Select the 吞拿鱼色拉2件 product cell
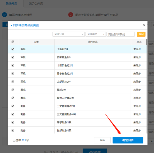Image resolution: width=154 pixels, height=153 pixels. tap(93, 73)
